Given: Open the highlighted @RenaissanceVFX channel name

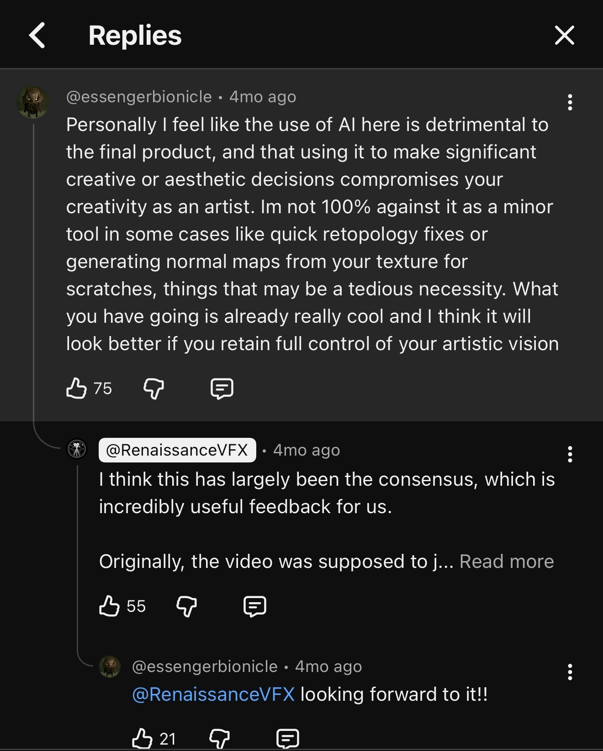Looking at the screenshot, I should 177,450.
